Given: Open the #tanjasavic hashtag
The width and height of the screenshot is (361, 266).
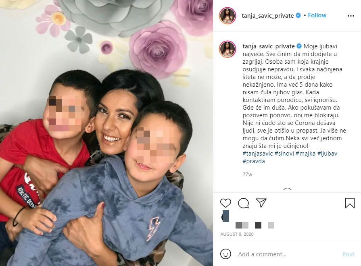Looking at the screenshot, I should 258,154.
